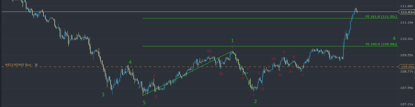Click price axis label 108.775
Screen dimensions: 415x107
(407, 71)
